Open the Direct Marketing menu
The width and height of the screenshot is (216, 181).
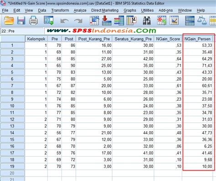coord(105,10)
